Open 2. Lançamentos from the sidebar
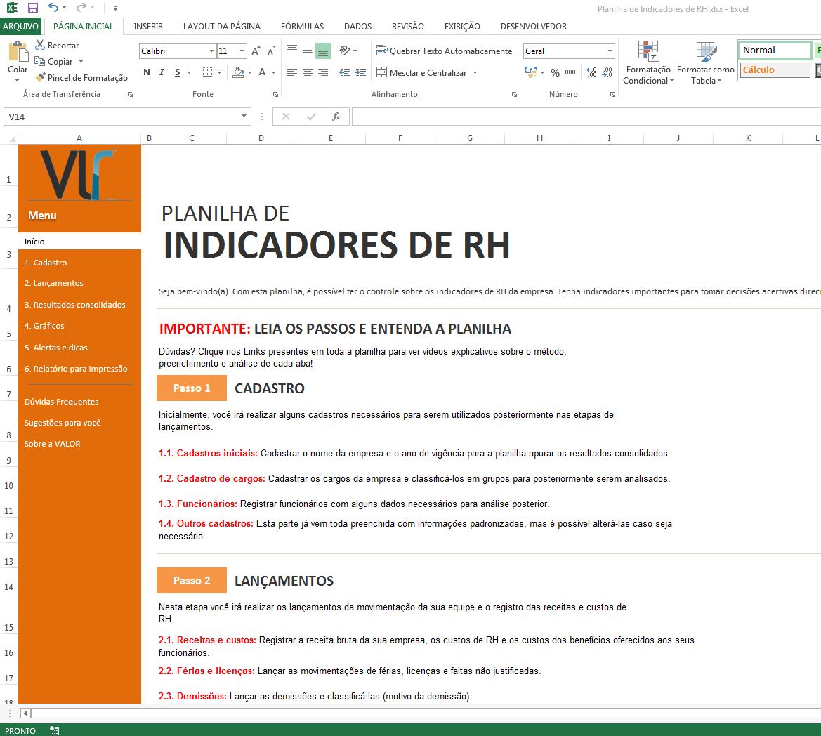The image size is (821, 736). [x=54, y=283]
